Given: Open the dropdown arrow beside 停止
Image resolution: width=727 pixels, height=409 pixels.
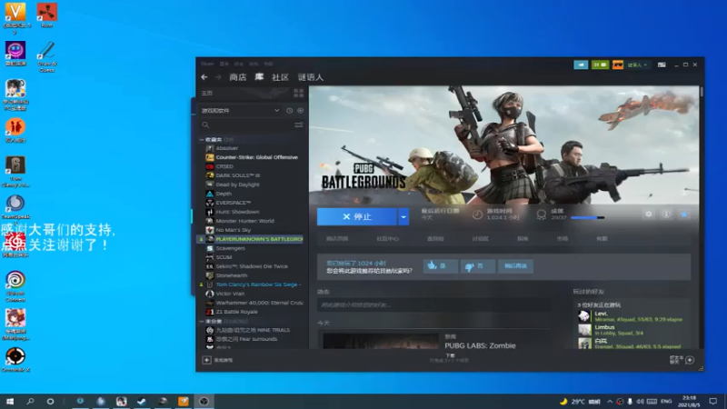Looking at the screenshot, I should pyautogui.click(x=403, y=216).
